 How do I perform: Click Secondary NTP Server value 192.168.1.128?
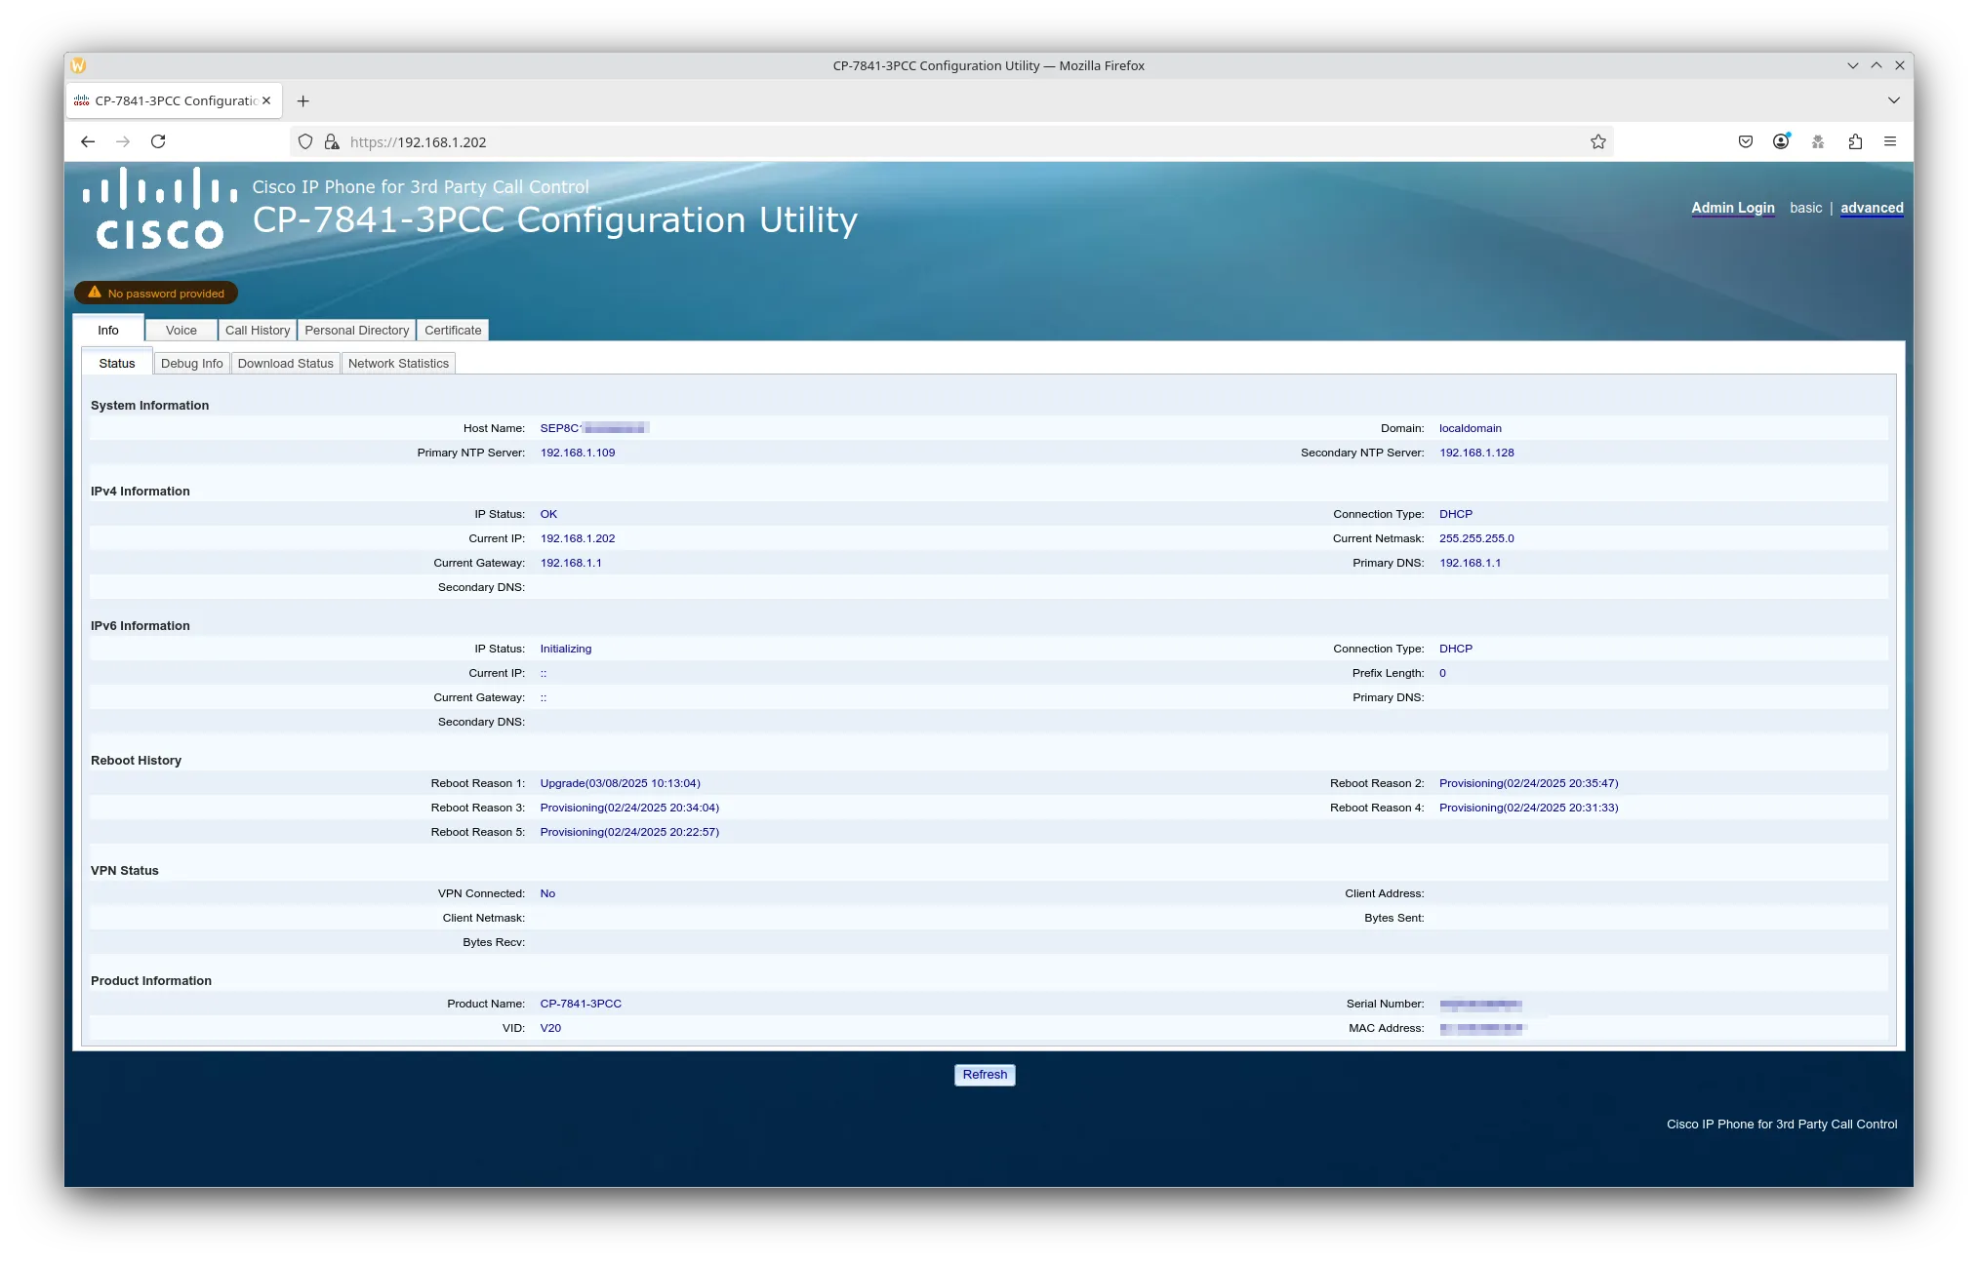pos(1476,453)
